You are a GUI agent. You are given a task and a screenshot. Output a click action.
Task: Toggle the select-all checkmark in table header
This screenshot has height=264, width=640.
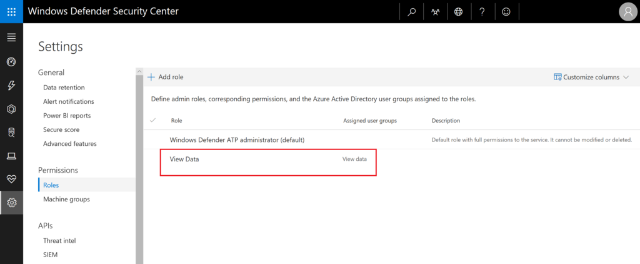[x=153, y=121]
